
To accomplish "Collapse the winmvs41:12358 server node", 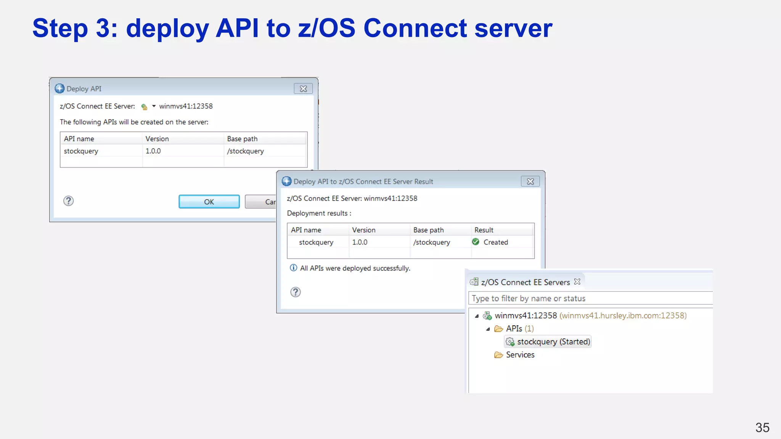I will click(477, 316).
